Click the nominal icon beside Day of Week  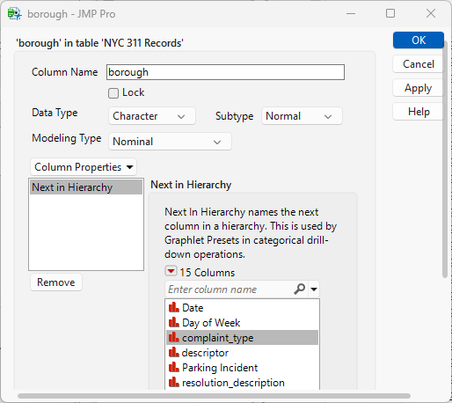174,322
